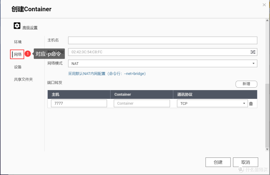This screenshot has height=175, width=270.
Task: Click the Container column header
Action: pos(142,94)
